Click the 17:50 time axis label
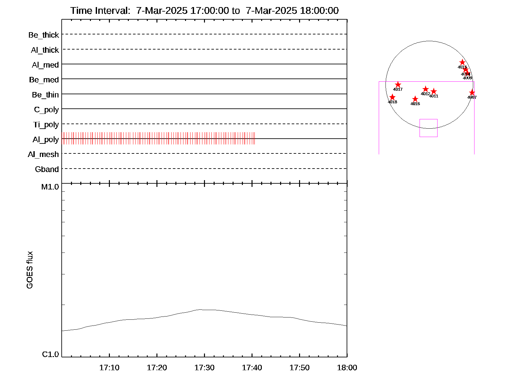The height and width of the screenshot is (386, 514). pyautogui.click(x=299, y=368)
